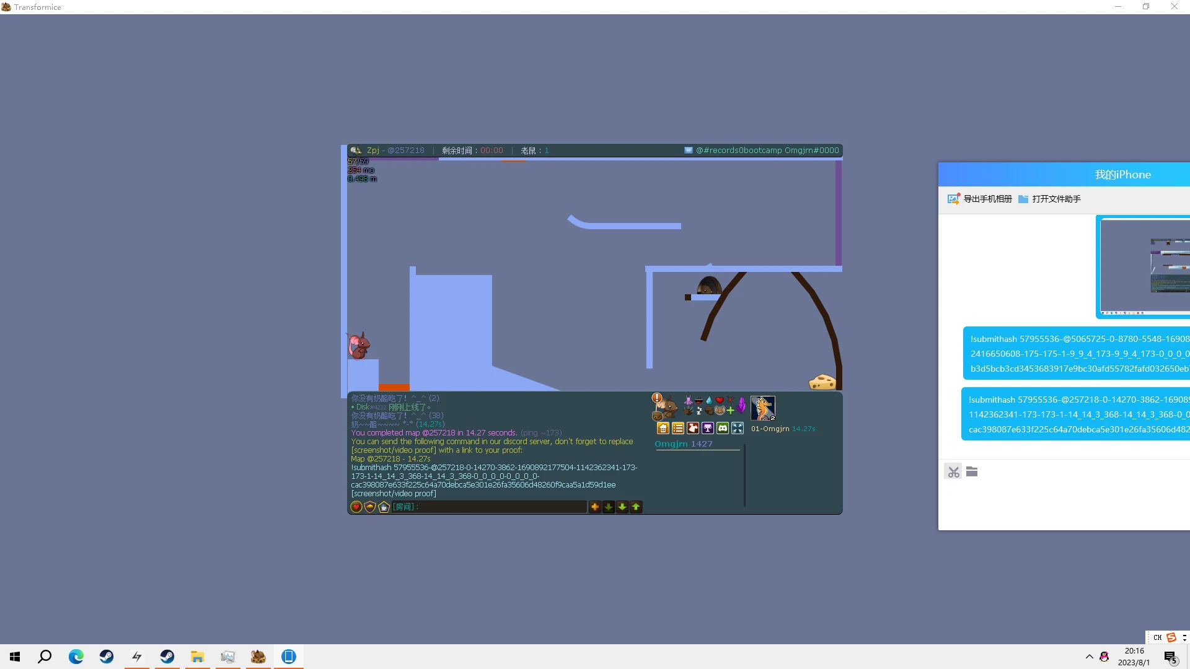Click the tribe house chat button
This screenshot has width=1190, height=669.
coord(384,507)
